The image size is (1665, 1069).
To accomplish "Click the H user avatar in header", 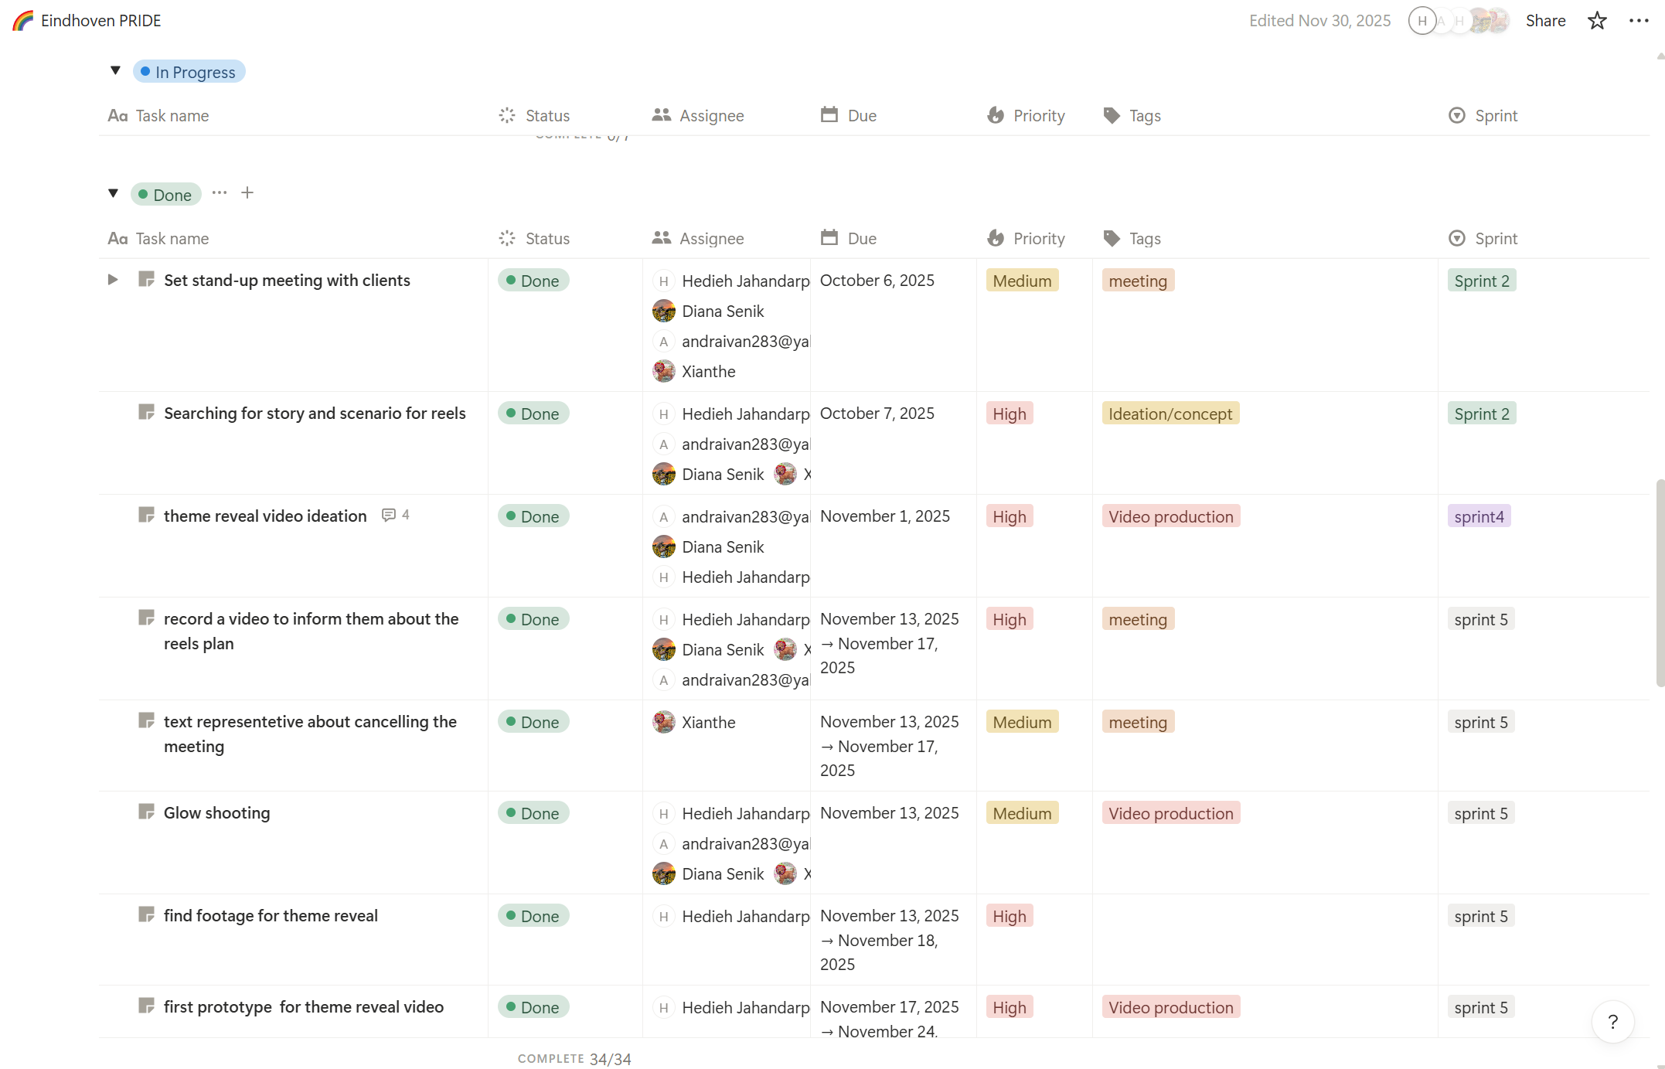I will [x=1422, y=21].
